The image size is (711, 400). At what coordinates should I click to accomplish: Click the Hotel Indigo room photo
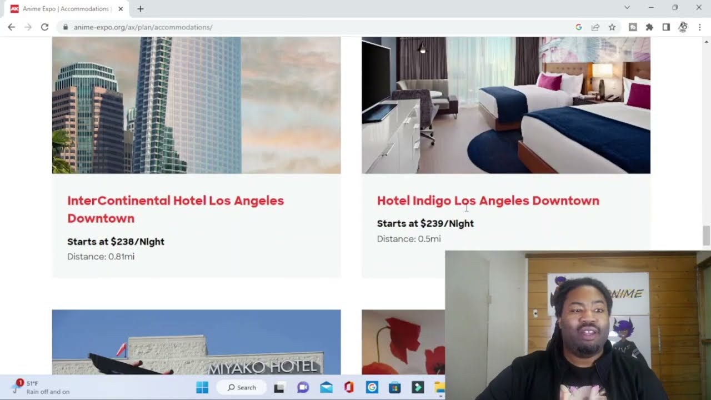506,105
